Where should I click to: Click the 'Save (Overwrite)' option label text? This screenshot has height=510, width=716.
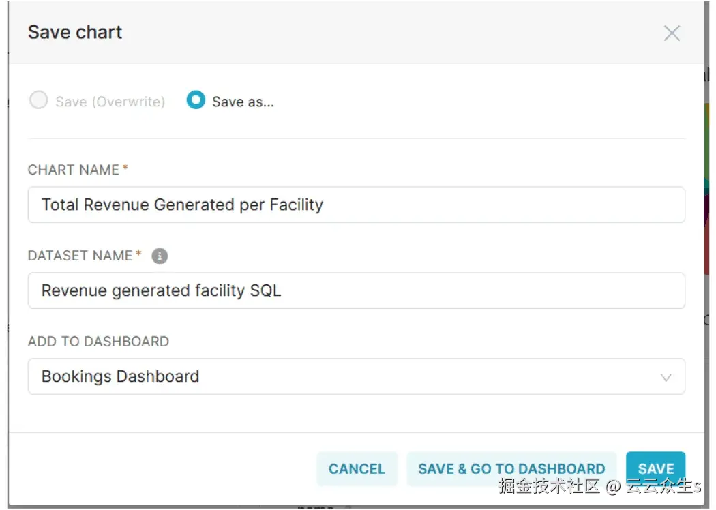(x=110, y=102)
